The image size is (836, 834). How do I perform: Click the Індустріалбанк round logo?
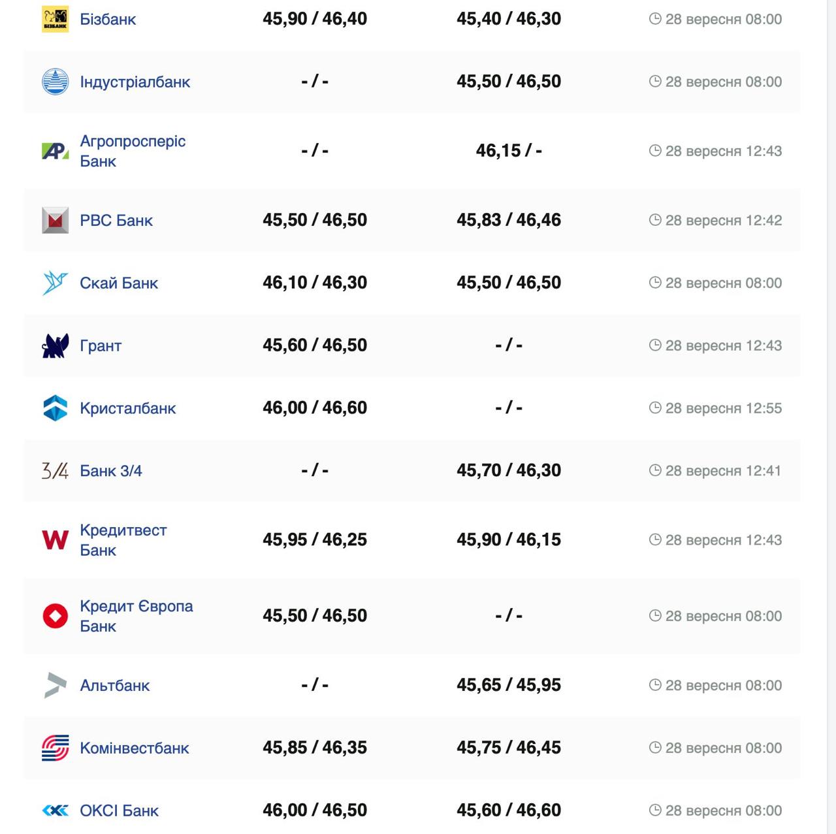pyautogui.click(x=55, y=82)
